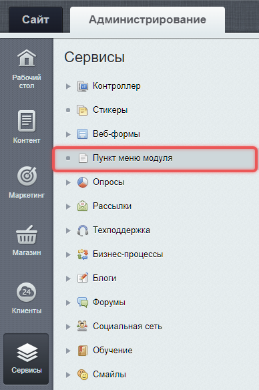Viewport: 259px width, 390px height.
Task: Click the Опросы pie chart icon
Action: point(83,182)
